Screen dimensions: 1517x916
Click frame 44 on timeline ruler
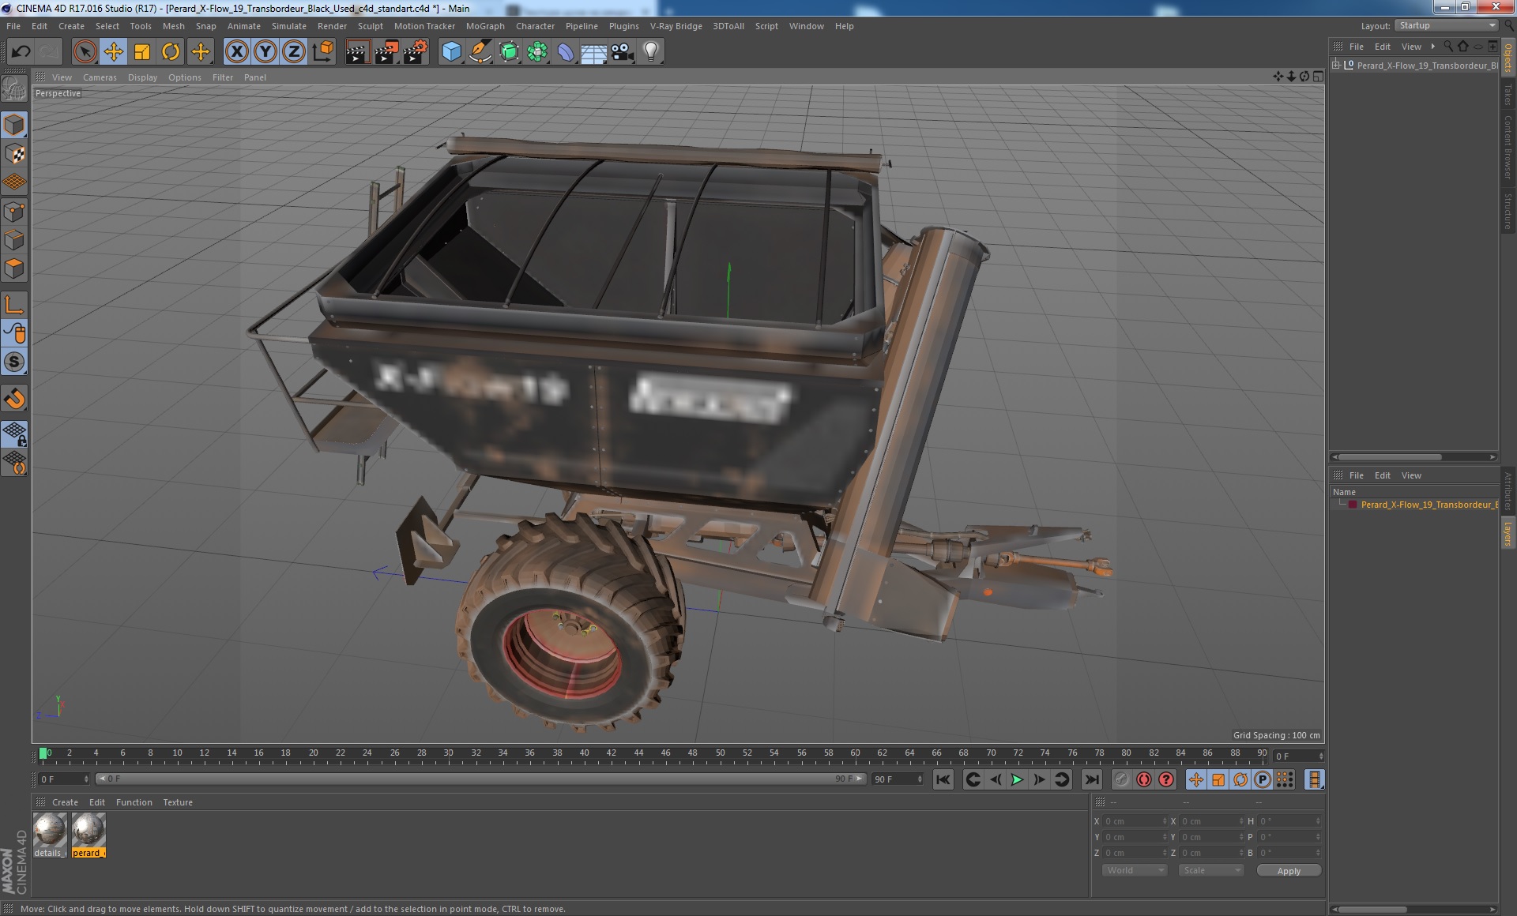638,753
